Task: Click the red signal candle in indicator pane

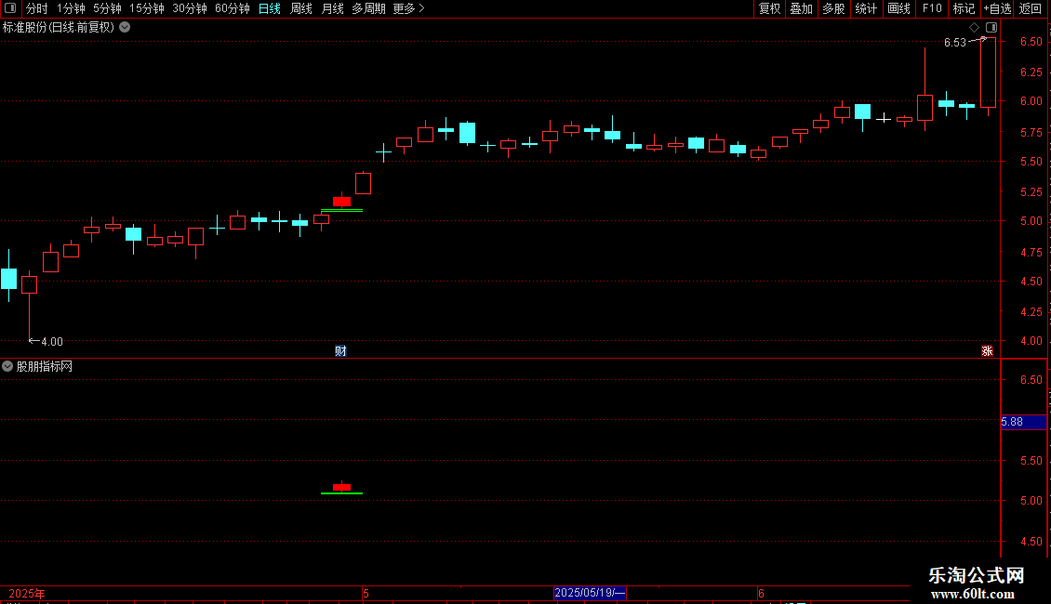Action: click(x=342, y=487)
